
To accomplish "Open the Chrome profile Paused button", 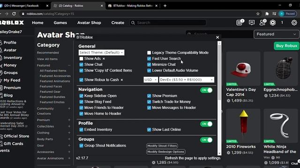I will point(288,14).
